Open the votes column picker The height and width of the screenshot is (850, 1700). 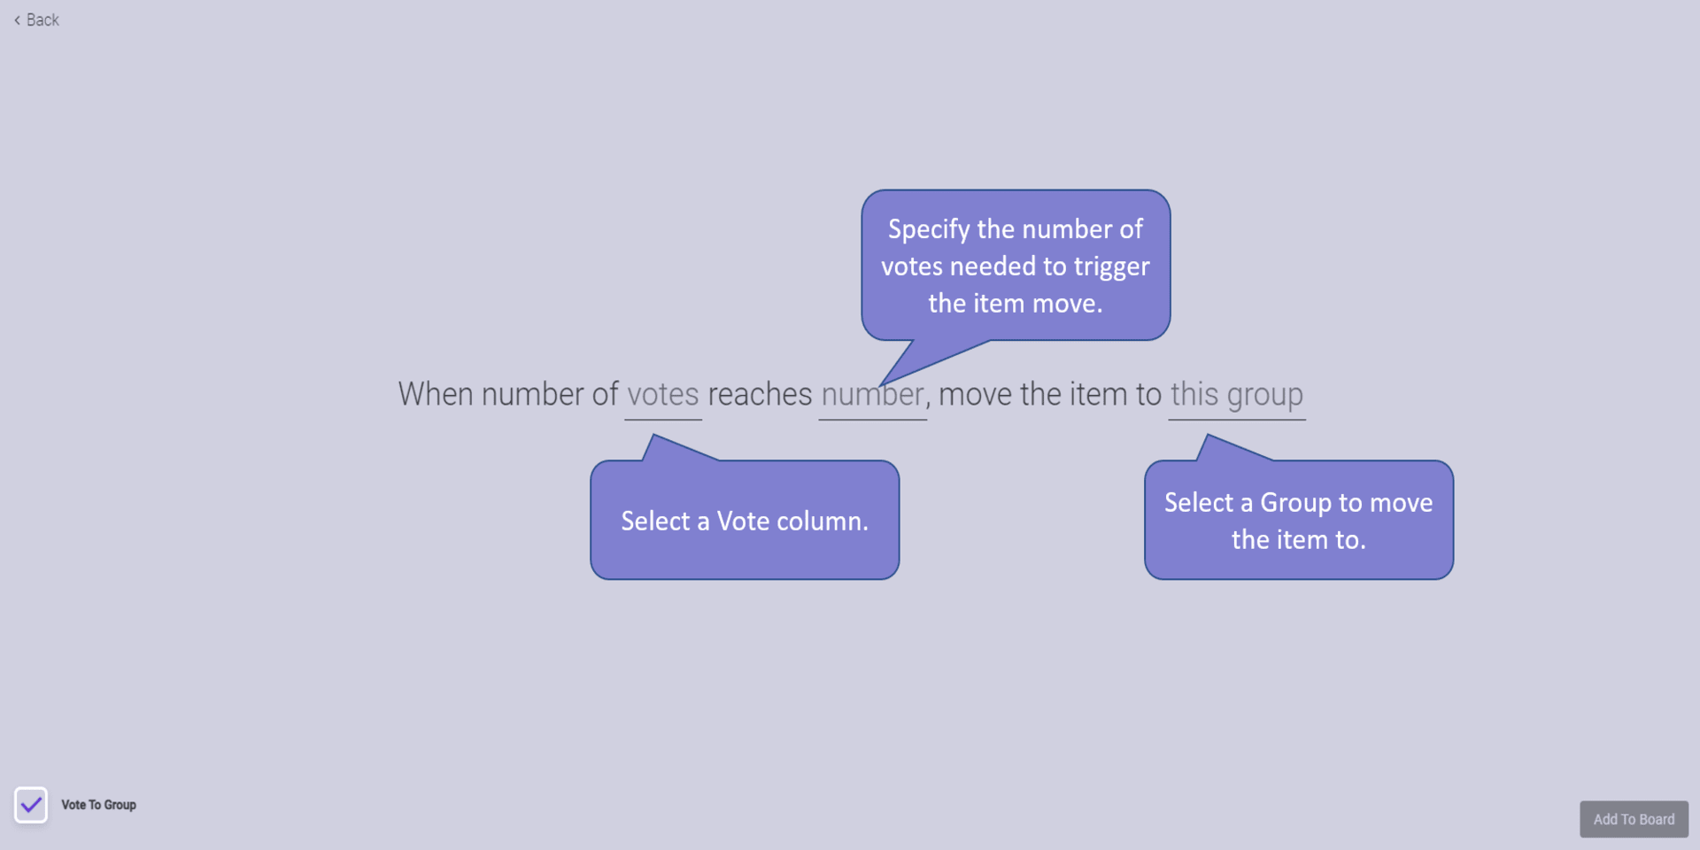click(x=663, y=395)
